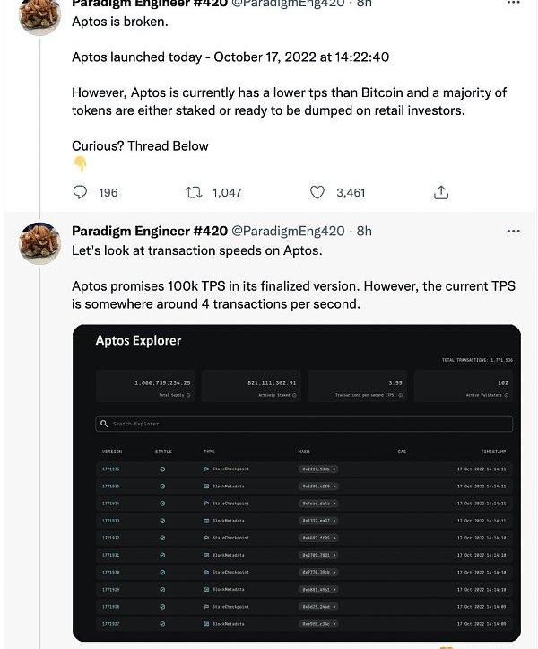
Task: Open the Paradigm Engineer #420 profile name link
Action: pyautogui.click(x=150, y=231)
